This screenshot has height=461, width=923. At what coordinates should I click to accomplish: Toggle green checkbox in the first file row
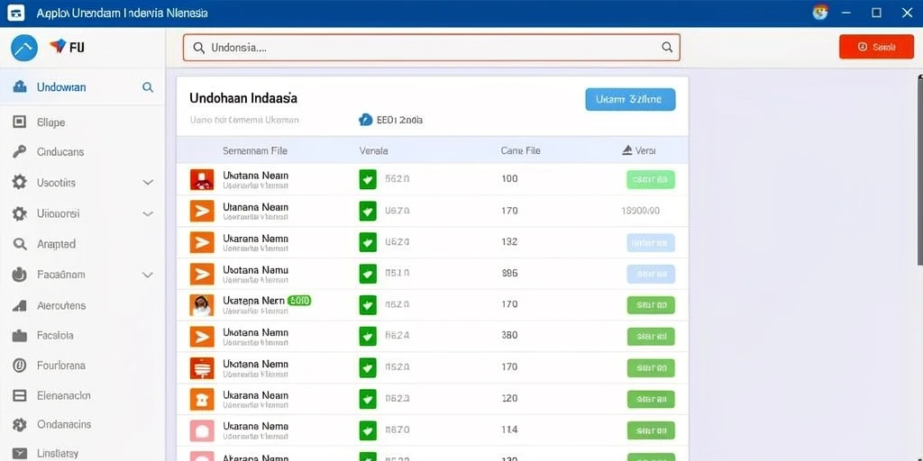point(368,179)
